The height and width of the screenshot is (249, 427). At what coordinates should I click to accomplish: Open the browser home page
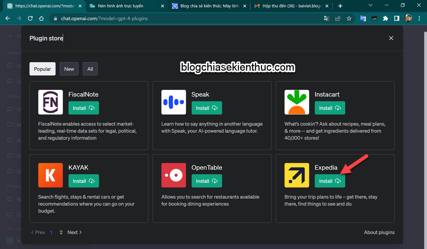click(41, 19)
